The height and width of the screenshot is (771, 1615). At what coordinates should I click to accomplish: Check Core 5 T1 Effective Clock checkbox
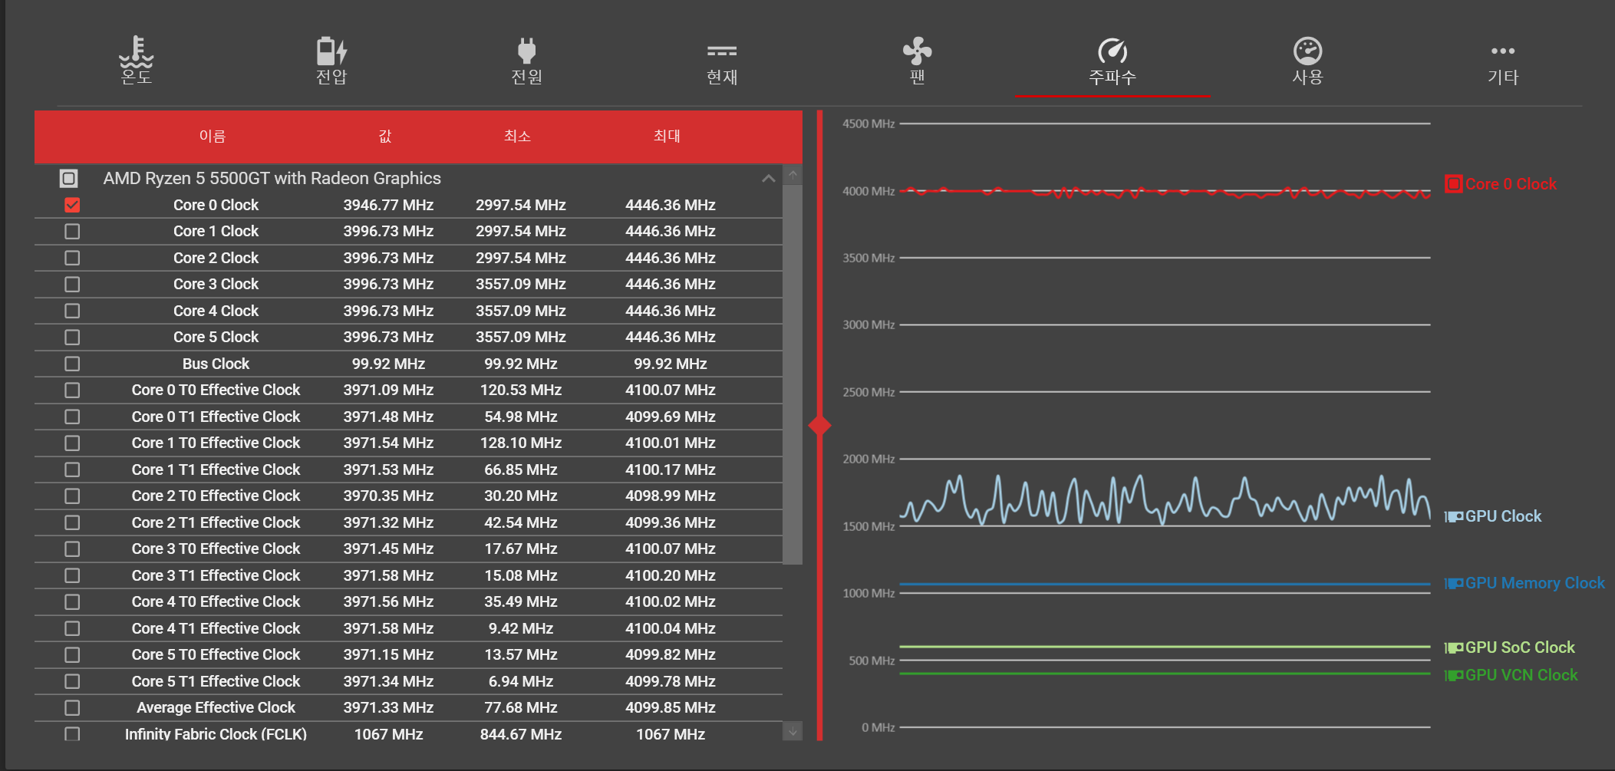[x=72, y=681]
